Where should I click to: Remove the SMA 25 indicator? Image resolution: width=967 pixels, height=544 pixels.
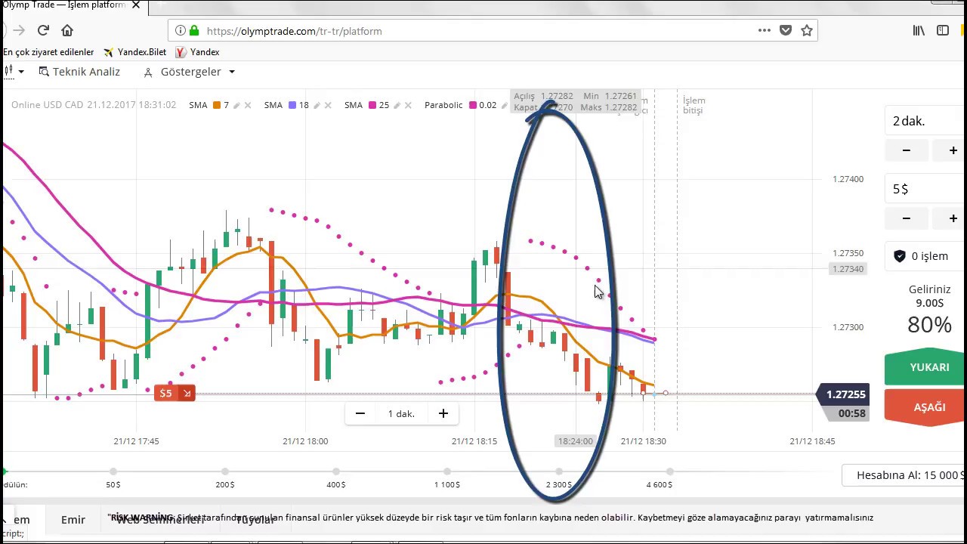click(408, 105)
